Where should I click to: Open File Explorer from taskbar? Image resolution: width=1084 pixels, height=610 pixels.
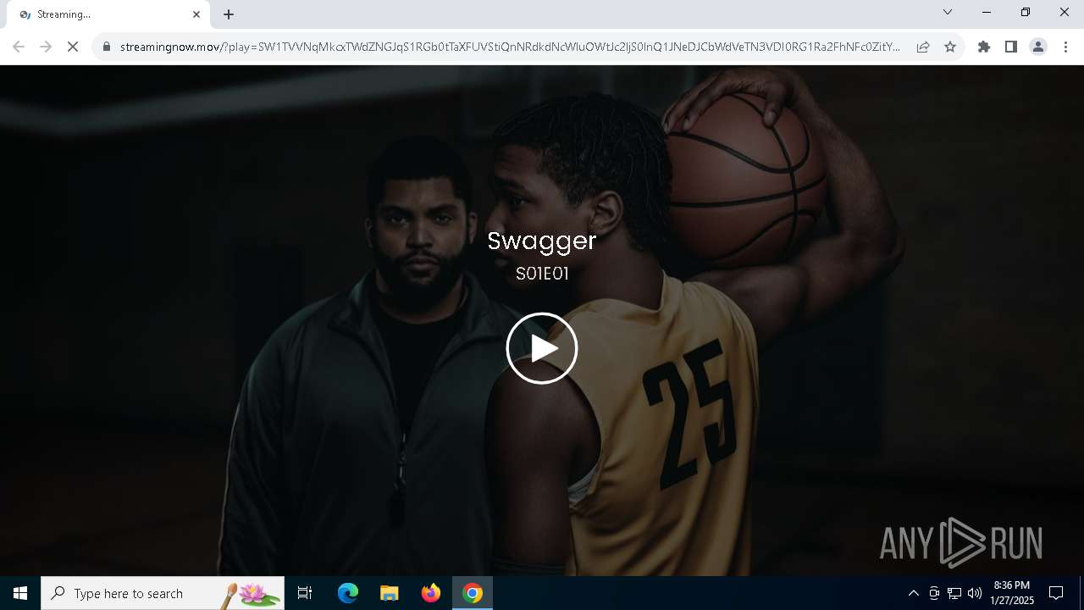(390, 593)
